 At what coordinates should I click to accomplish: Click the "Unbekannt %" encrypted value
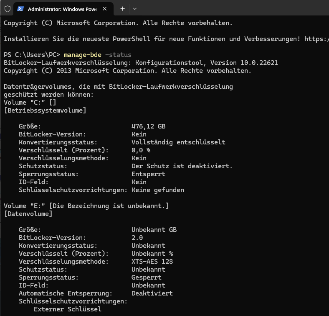tap(152, 254)
